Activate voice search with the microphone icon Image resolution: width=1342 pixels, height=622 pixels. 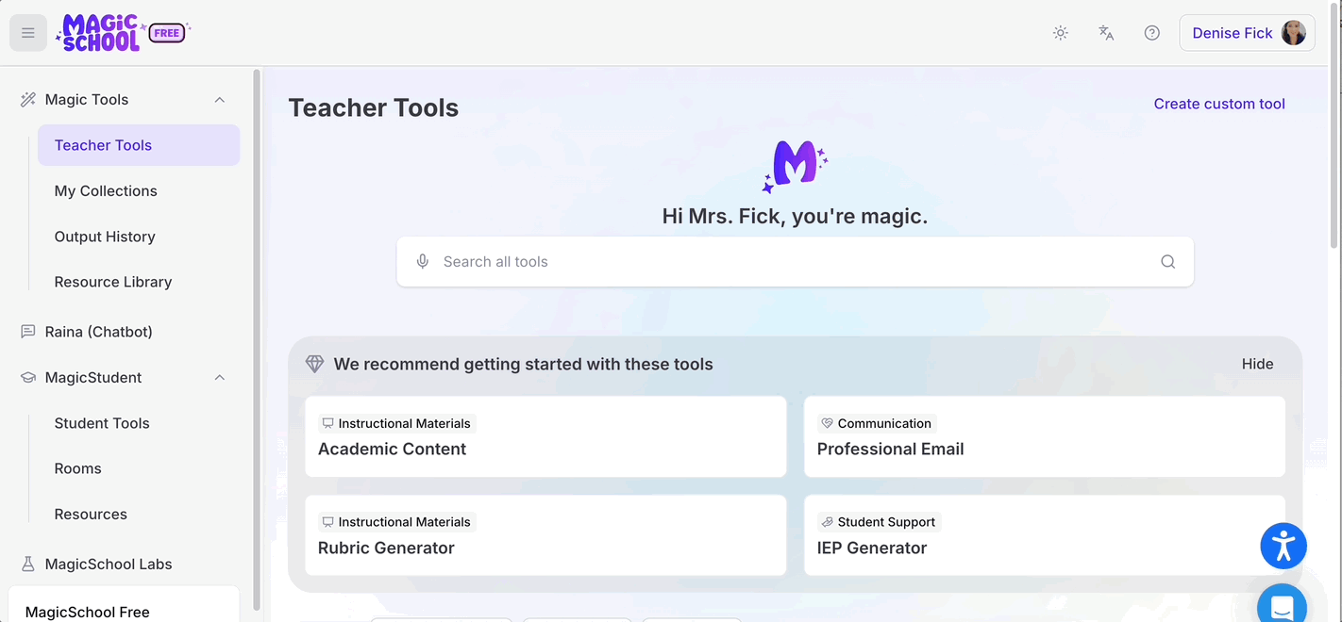click(422, 261)
